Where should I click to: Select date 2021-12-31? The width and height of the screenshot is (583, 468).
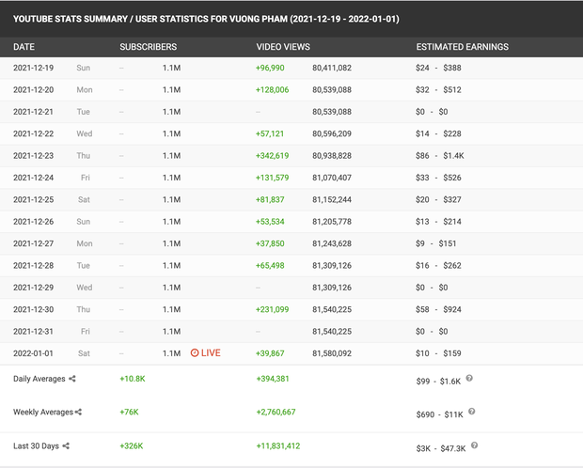point(34,331)
